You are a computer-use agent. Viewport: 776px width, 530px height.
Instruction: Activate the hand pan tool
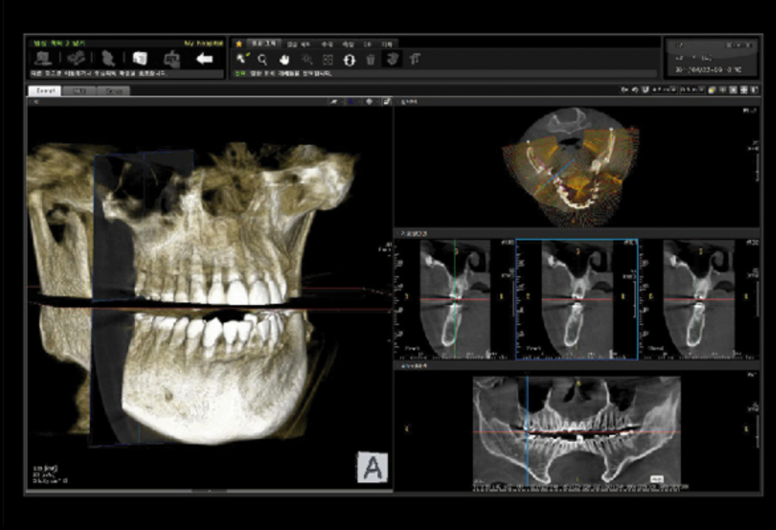coord(285,59)
